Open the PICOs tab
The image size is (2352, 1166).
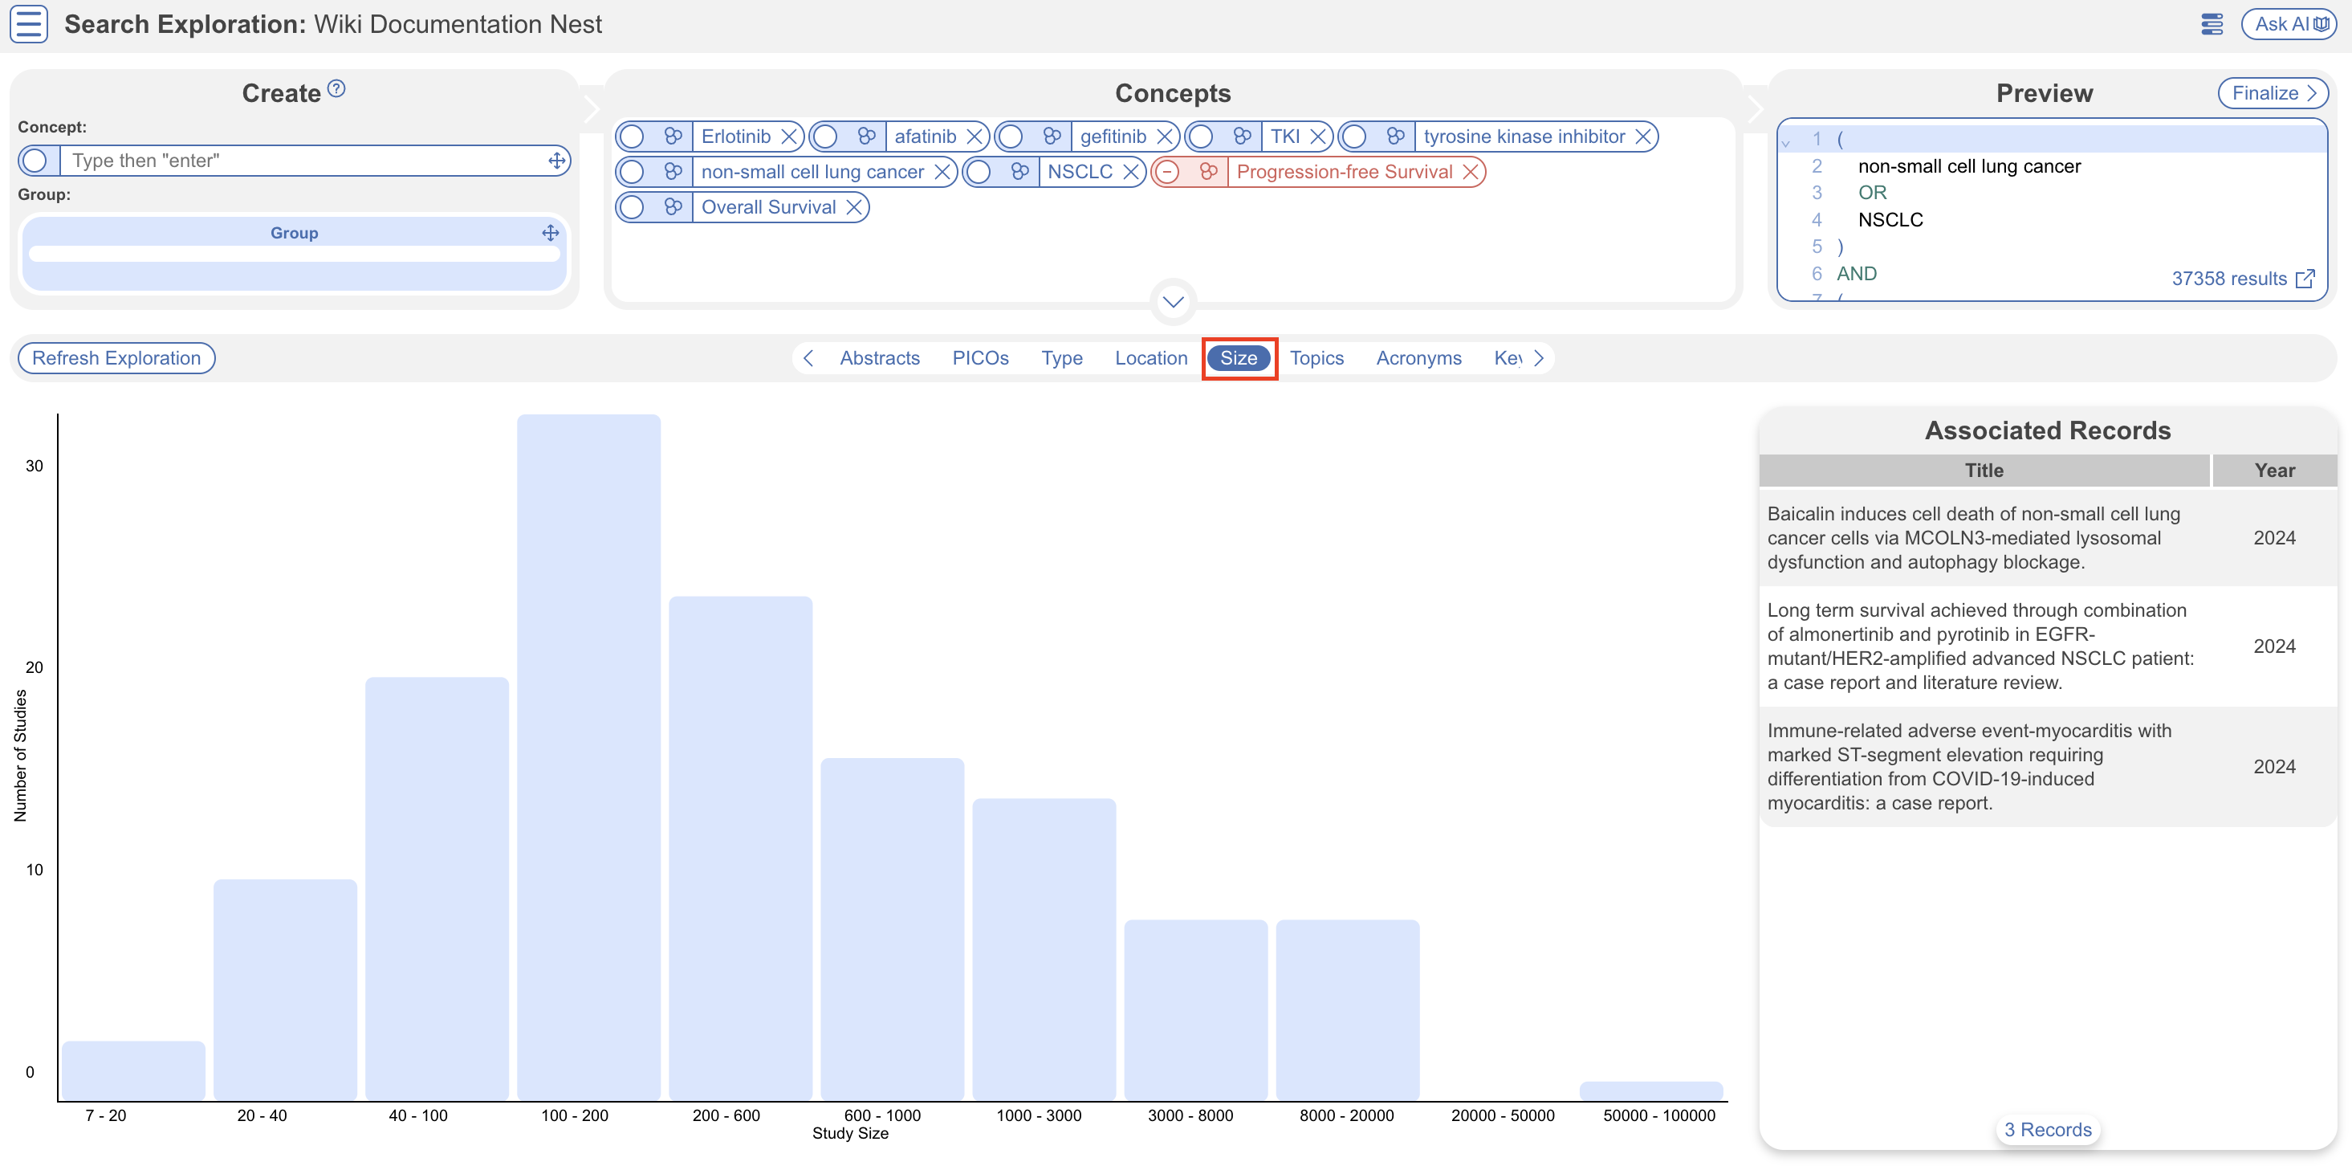(x=979, y=358)
